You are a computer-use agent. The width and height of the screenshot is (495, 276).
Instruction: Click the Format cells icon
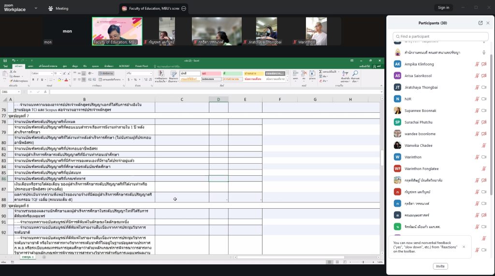coord(312,74)
